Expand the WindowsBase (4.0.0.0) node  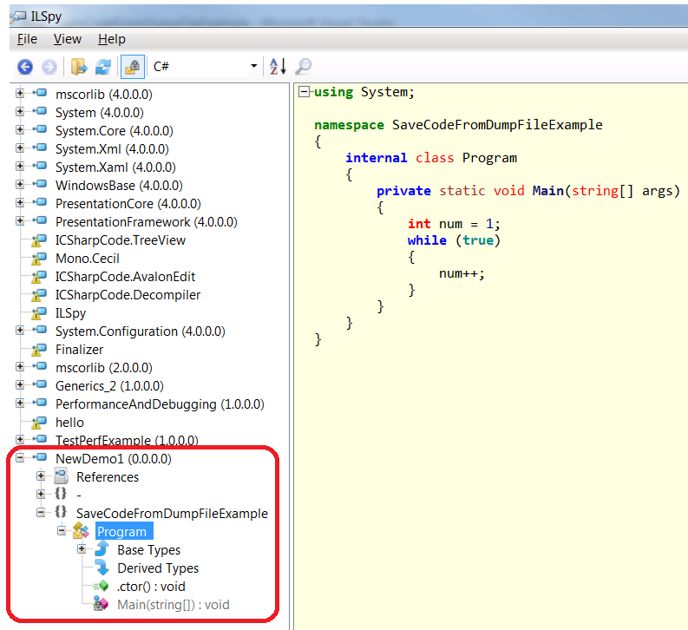coord(20,184)
